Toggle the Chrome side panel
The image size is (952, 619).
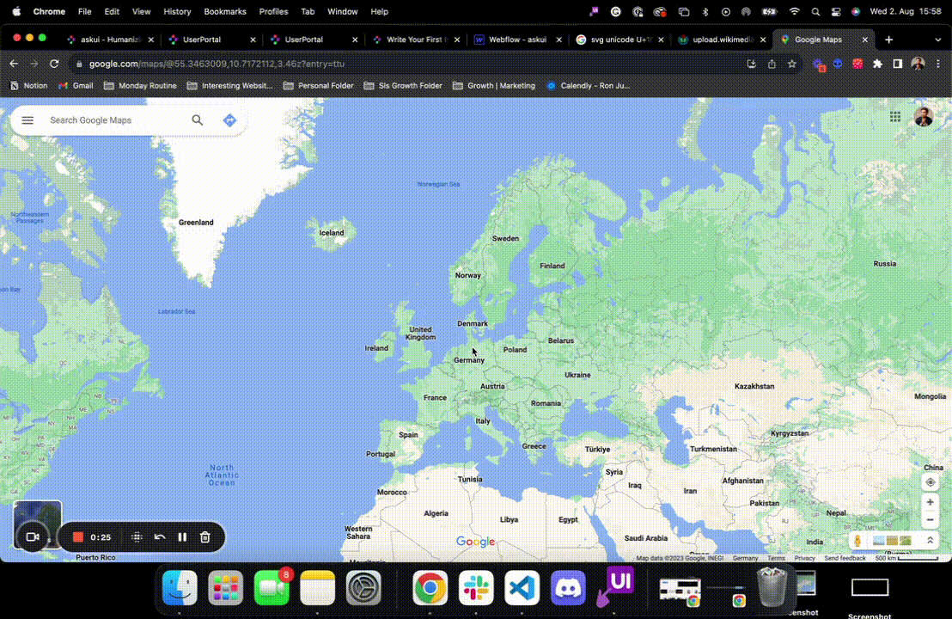[897, 64]
